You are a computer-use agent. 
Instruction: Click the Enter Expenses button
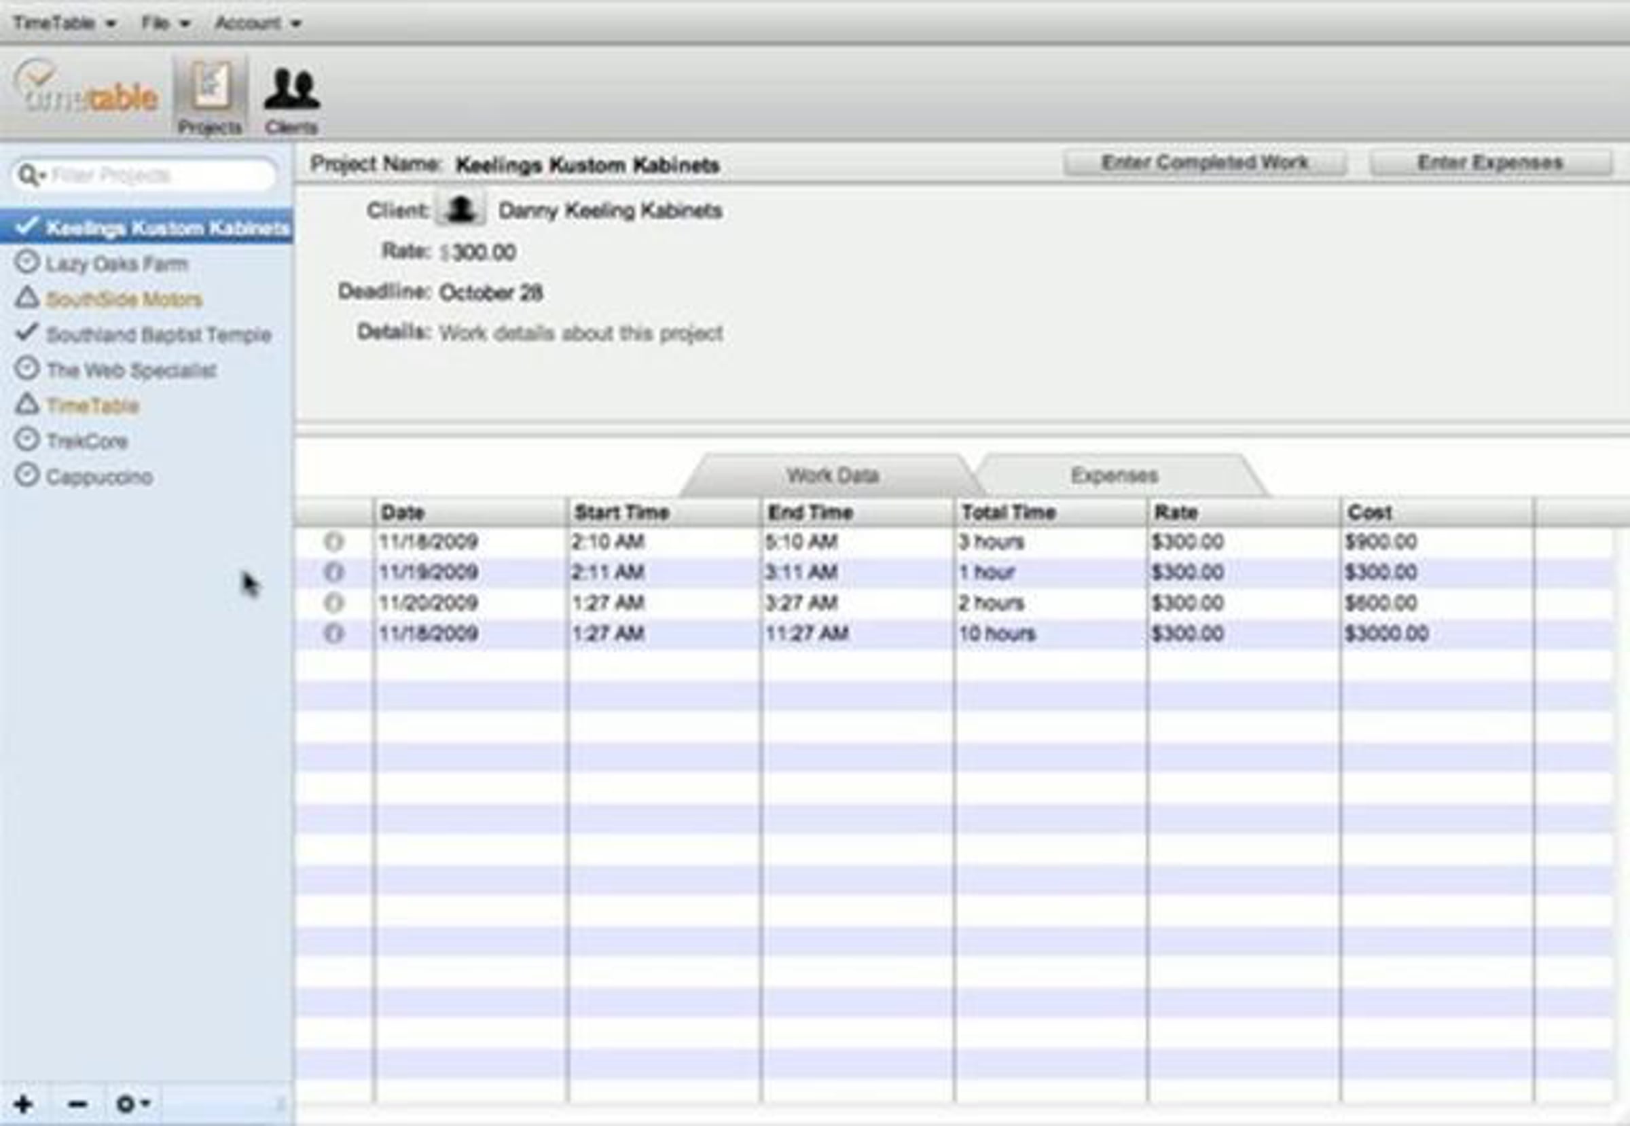(x=1489, y=163)
